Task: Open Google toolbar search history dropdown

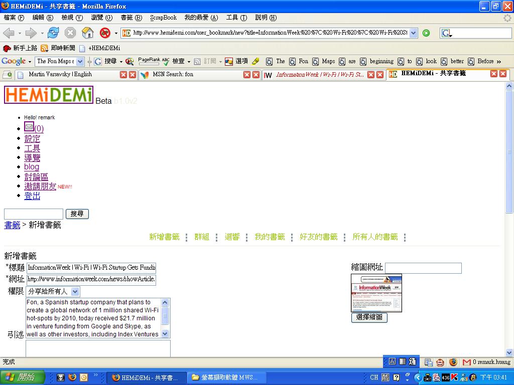Action: pyautogui.click(x=80, y=61)
